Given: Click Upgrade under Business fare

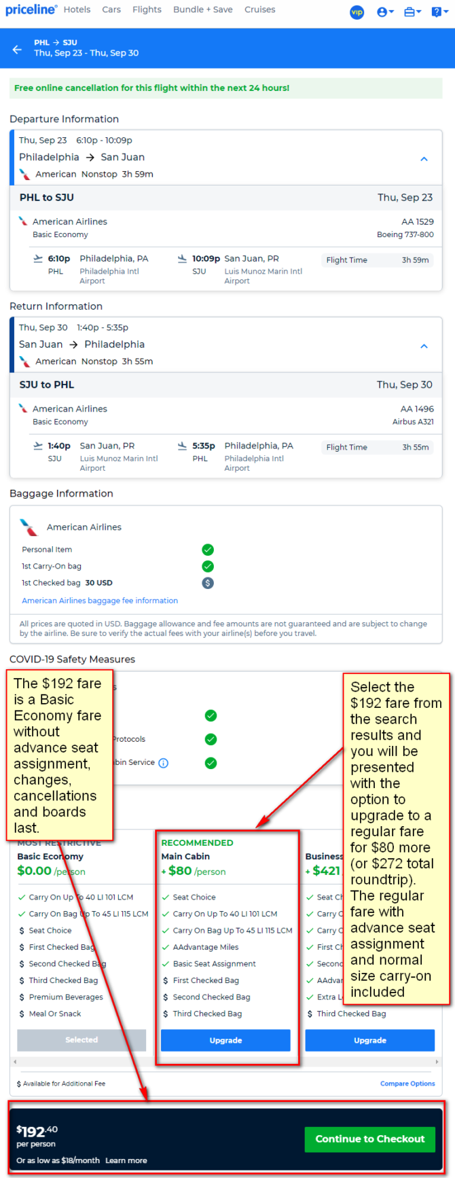Looking at the screenshot, I should (370, 1040).
